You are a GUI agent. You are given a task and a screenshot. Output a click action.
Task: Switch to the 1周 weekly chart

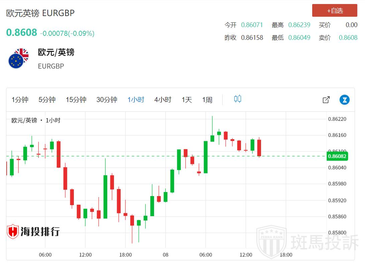tap(207, 100)
